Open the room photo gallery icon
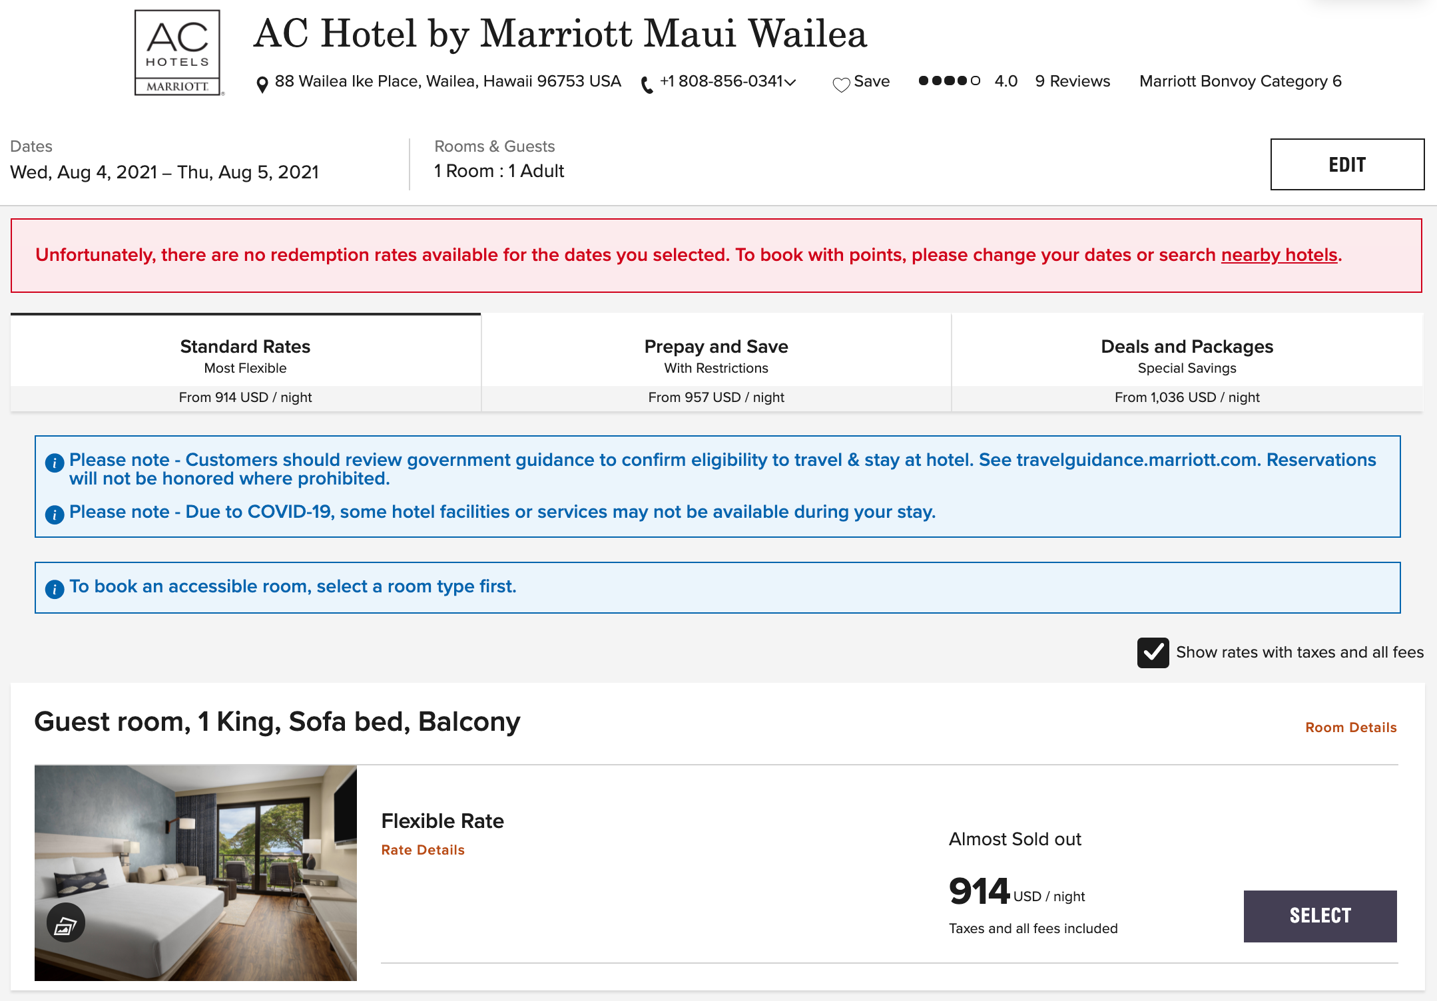Screen dimensions: 1437x1001 pos(65,923)
